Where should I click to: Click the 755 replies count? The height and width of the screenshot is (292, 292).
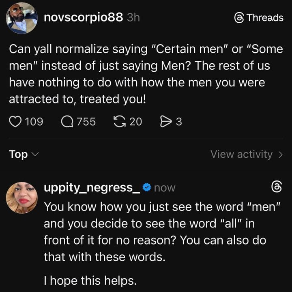(86, 122)
